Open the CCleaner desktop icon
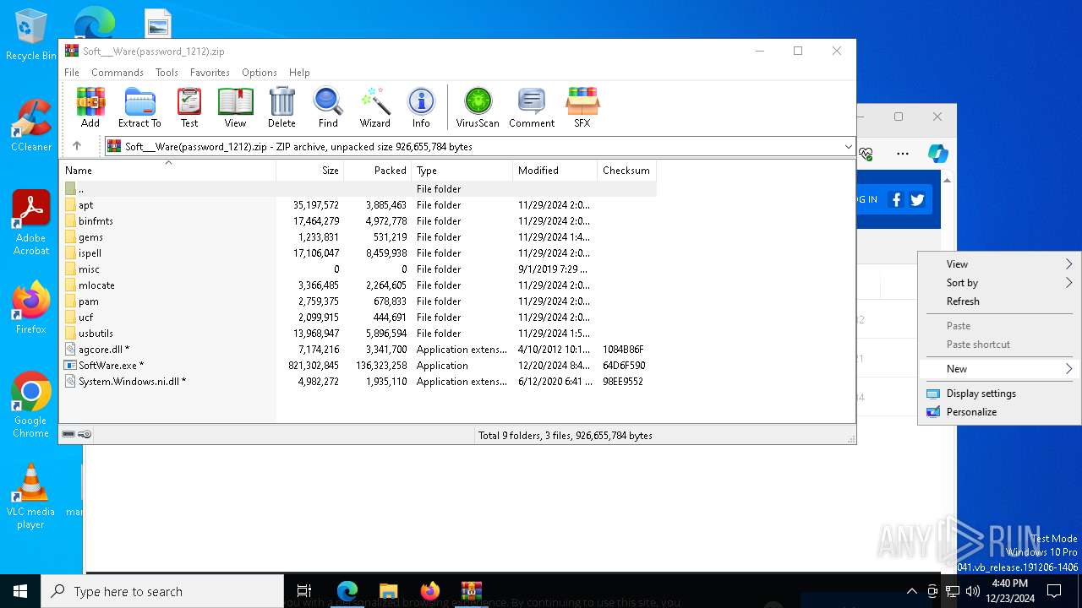 click(30, 127)
